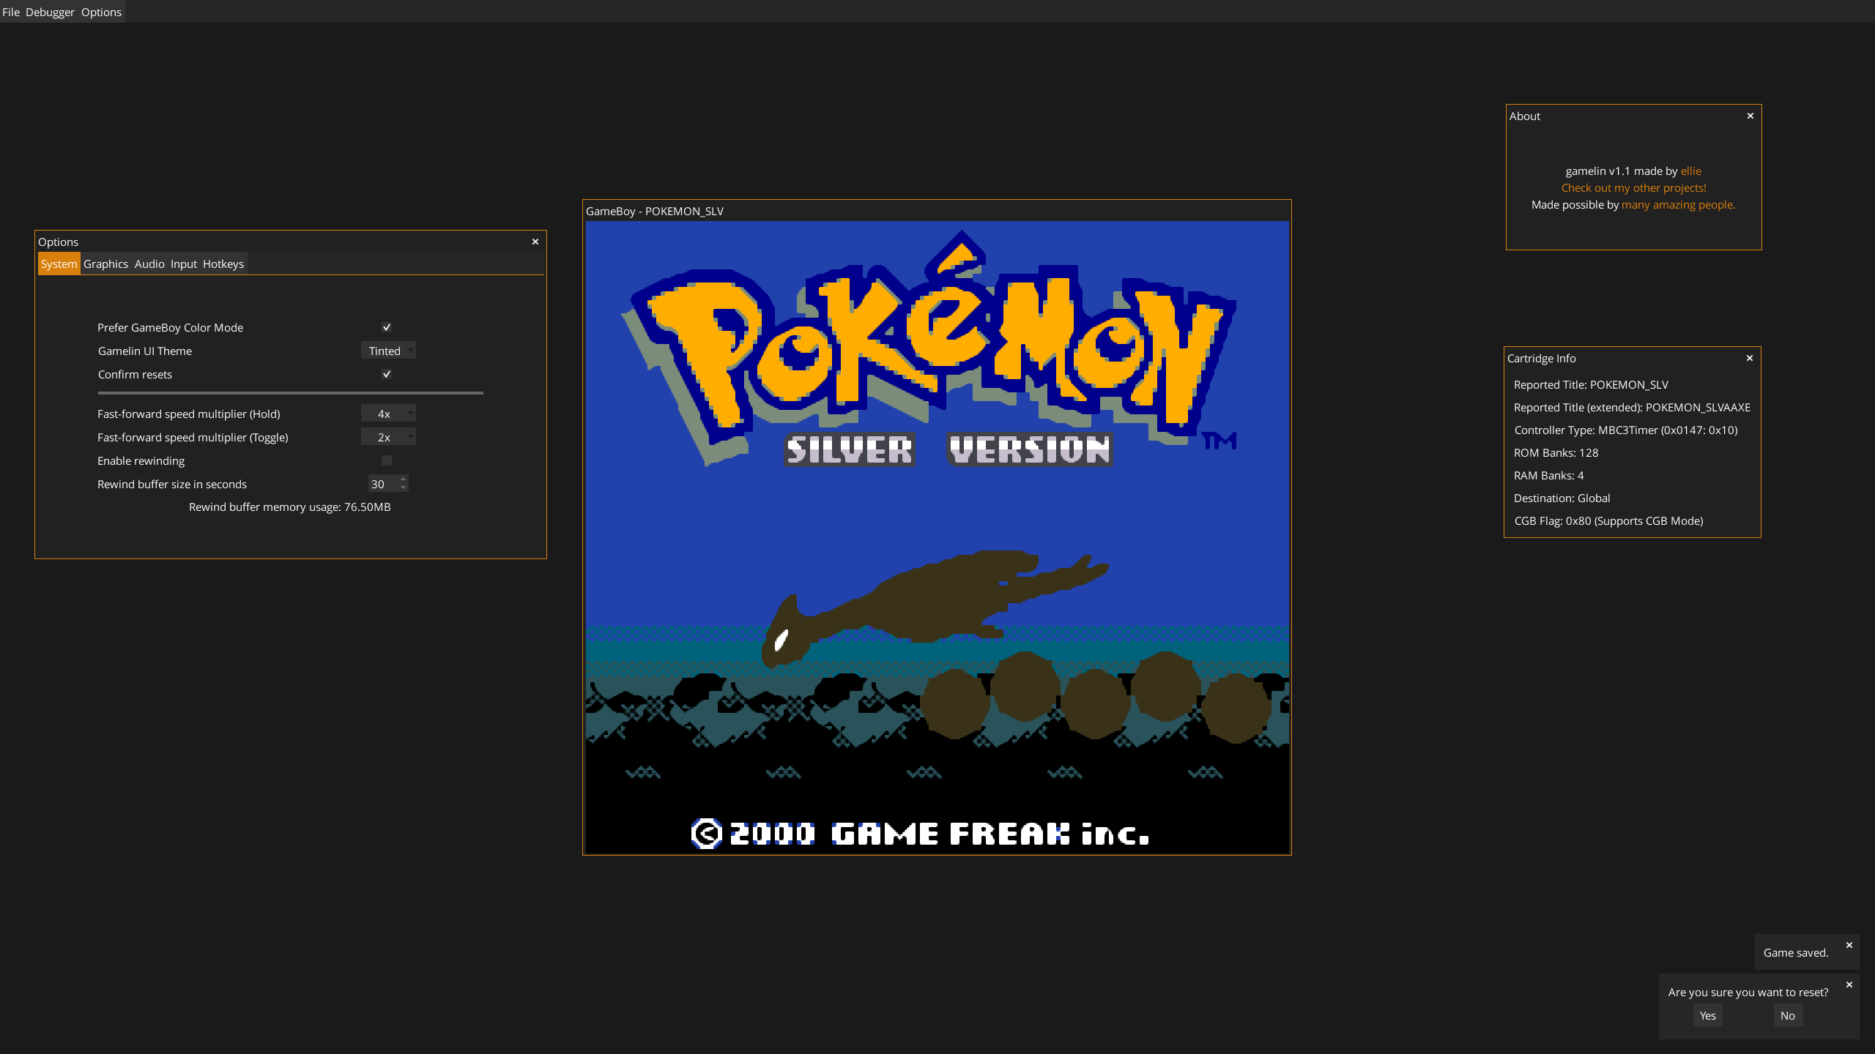Decrease rewind buffer size with down arrow
1875x1054 pixels.
point(404,487)
